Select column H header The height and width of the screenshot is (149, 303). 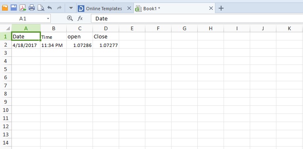pyautogui.click(x=210, y=28)
